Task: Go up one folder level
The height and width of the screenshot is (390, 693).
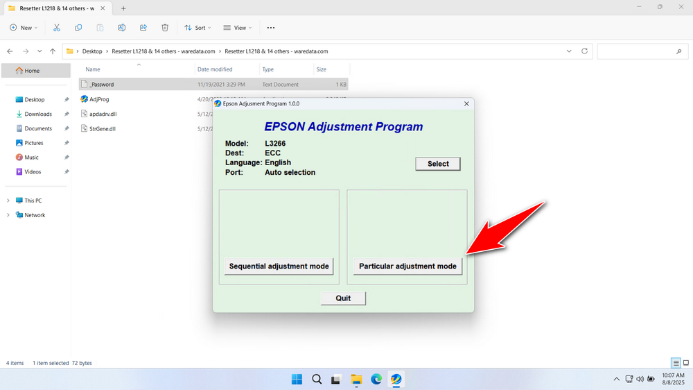Action: (53, 51)
